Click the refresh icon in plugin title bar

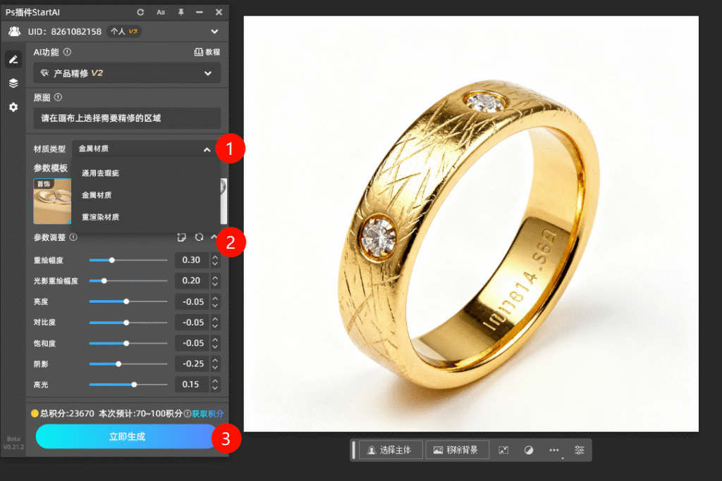pos(141,12)
